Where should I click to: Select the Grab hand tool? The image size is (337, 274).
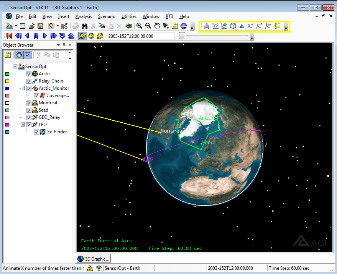(157, 26)
